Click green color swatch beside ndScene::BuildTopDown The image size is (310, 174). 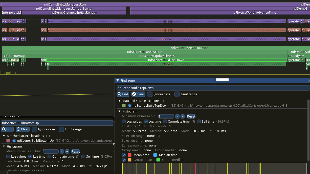click(124, 106)
